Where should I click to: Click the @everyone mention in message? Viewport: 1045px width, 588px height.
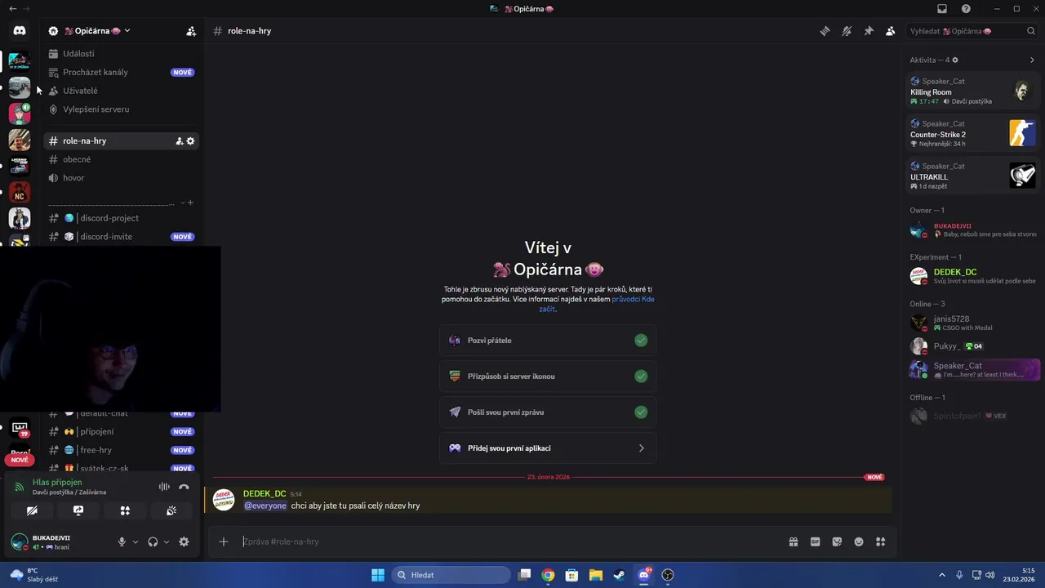(x=265, y=506)
